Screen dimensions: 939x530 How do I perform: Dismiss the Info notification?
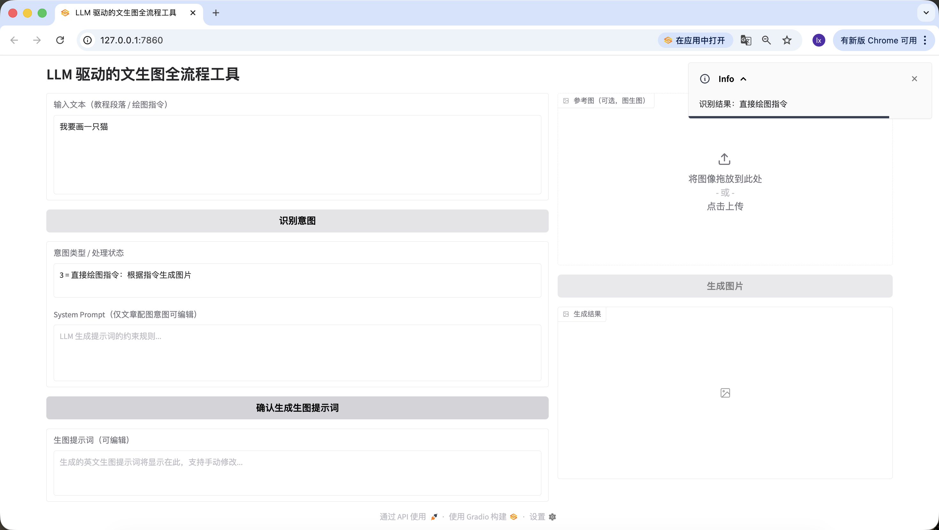click(x=914, y=79)
